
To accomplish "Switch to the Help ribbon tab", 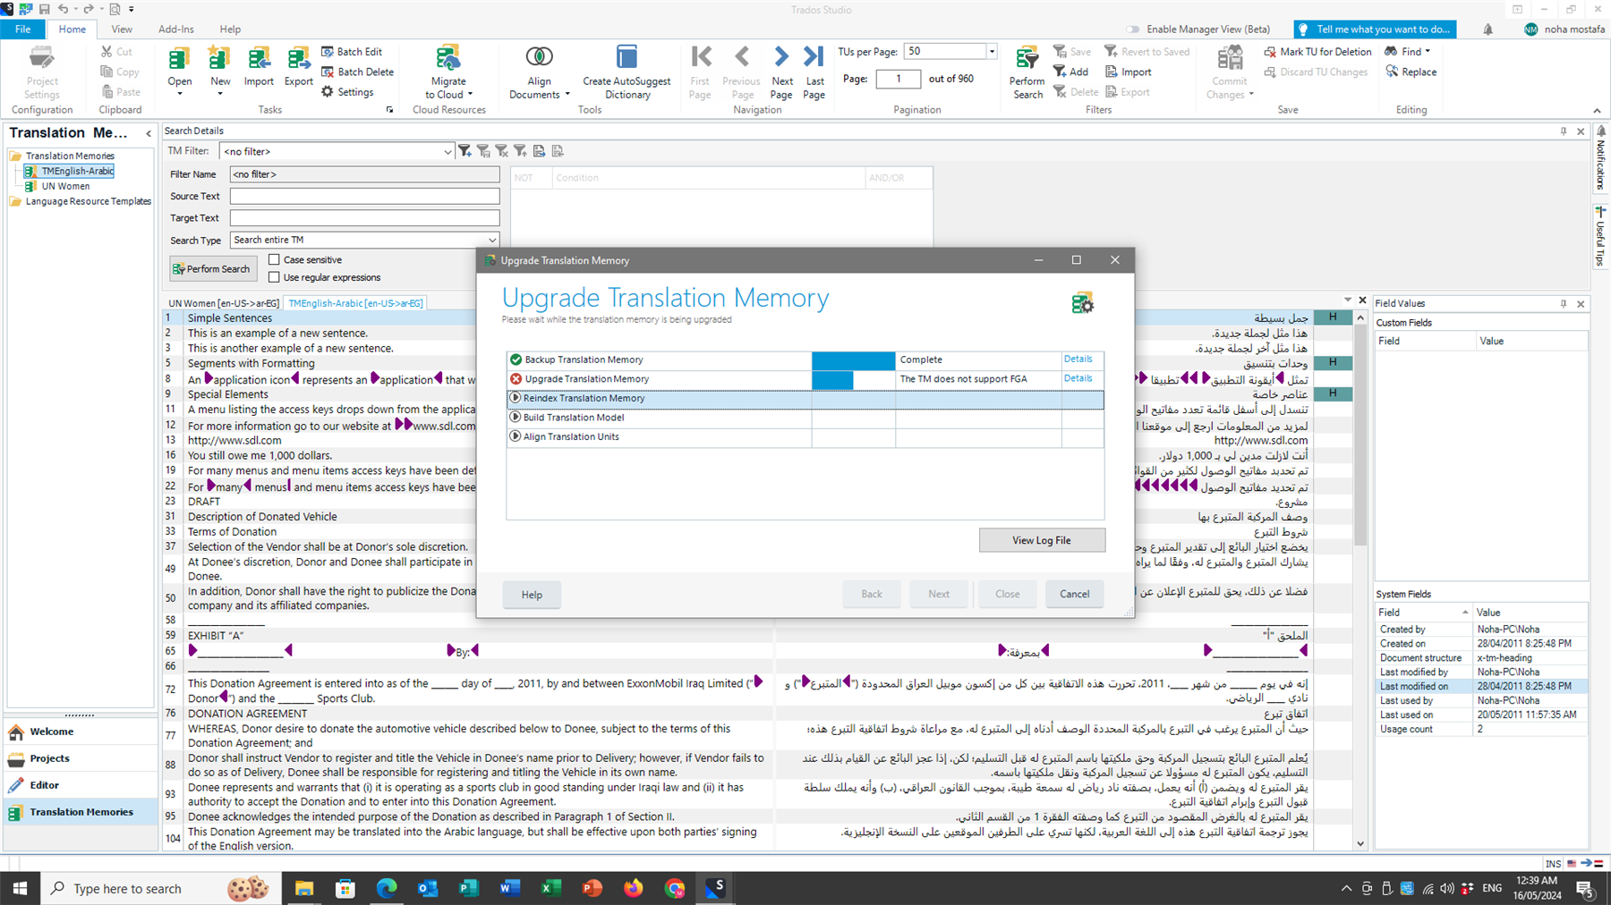I will pos(230,30).
